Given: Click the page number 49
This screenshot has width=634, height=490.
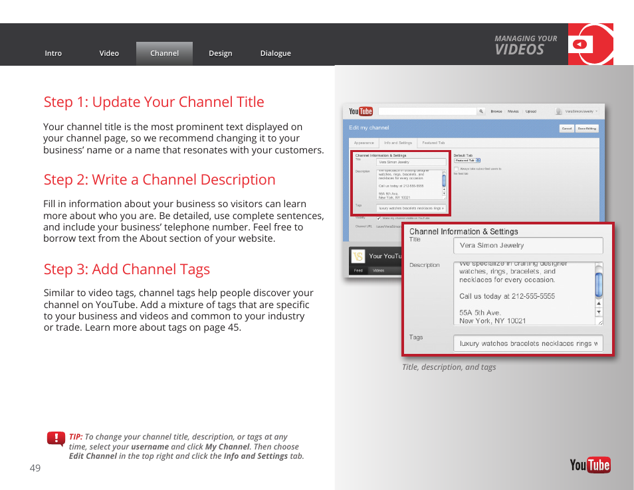Looking at the screenshot, I should (35, 468).
